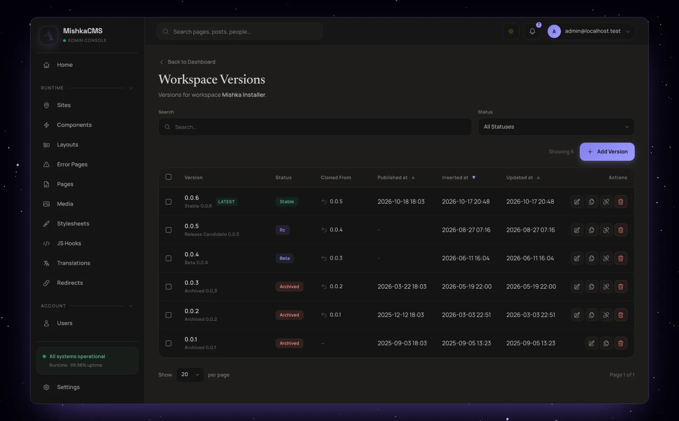The height and width of the screenshot is (421, 679).
Task: Click the Add Version button
Action: [607, 152]
